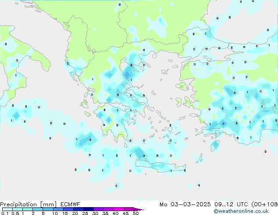Click the '(00+108' forecast offset text
The height and width of the screenshot is (215, 278).
264,204
